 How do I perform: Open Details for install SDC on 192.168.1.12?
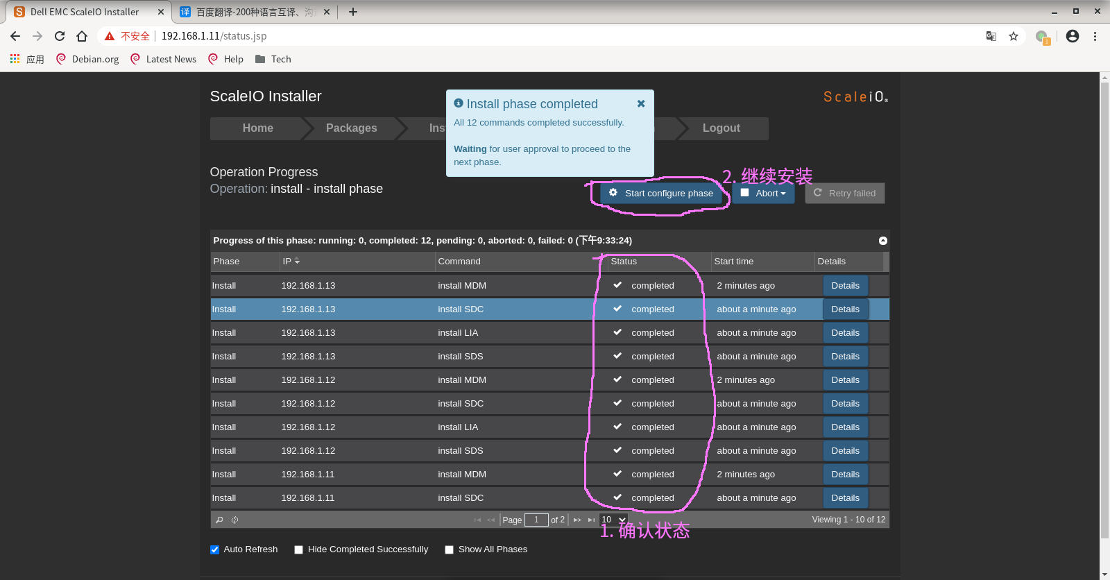pos(845,404)
